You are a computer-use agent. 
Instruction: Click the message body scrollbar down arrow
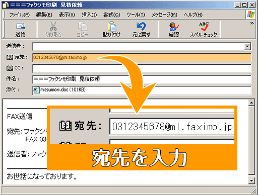(x=251, y=180)
